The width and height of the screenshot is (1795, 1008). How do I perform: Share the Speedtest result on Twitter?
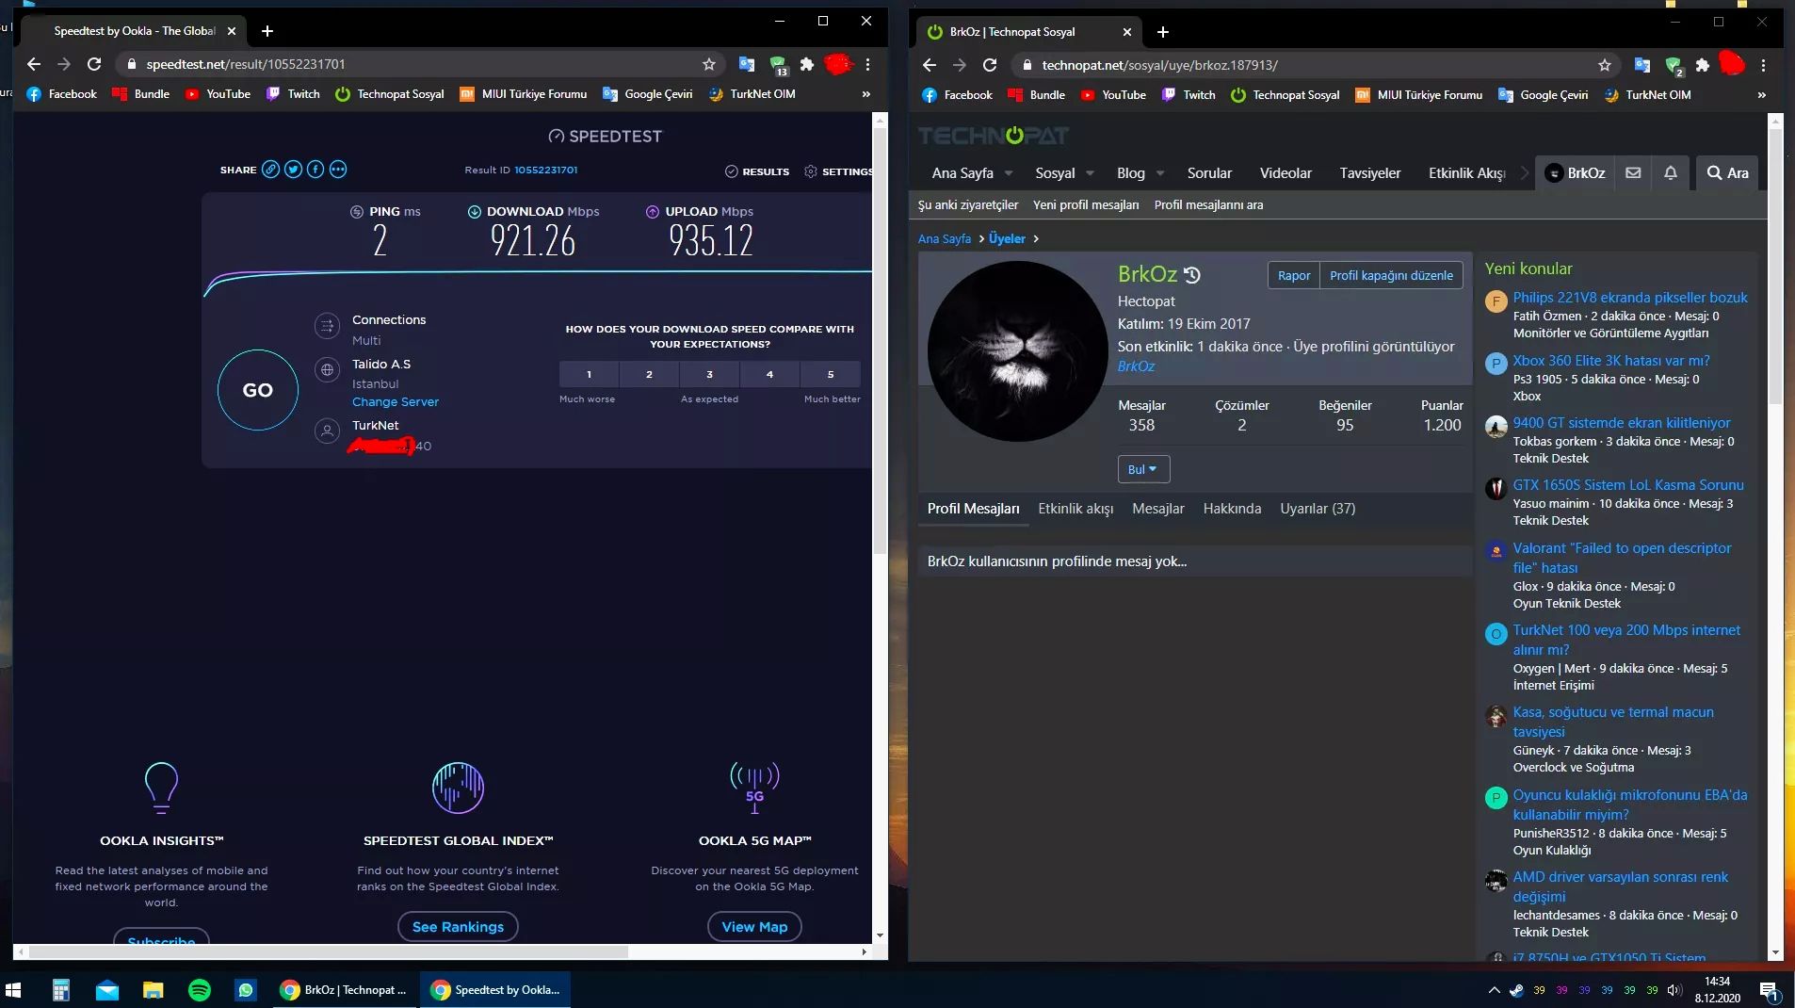point(293,170)
